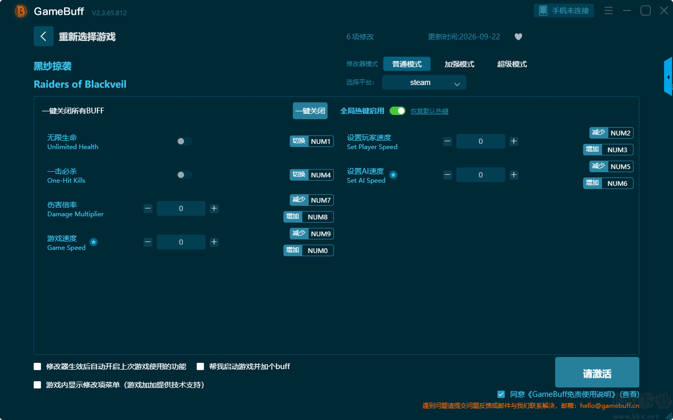The width and height of the screenshot is (673, 420).
Task: Toggle Unlimited Health switch
Action: [x=185, y=141]
